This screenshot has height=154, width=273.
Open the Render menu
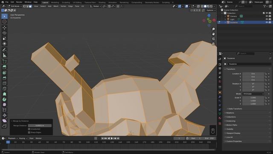pyautogui.click(x=19, y=2)
